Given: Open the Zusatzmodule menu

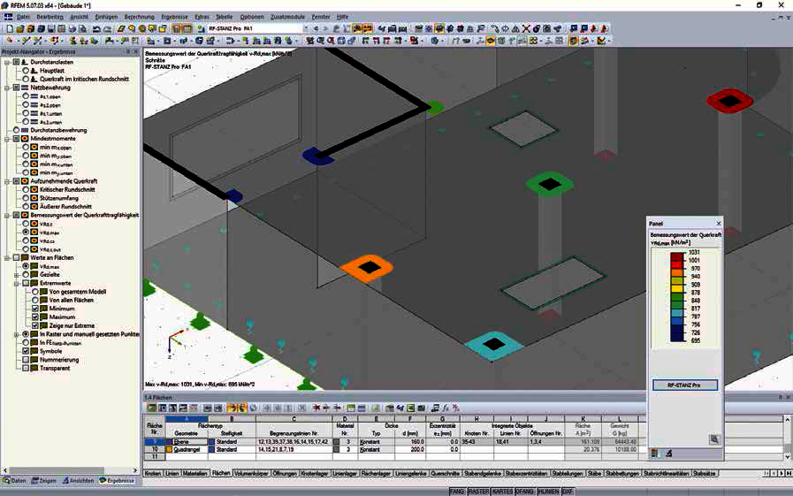Looking at the screenshot, I should (288, 17).
